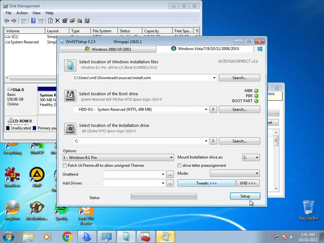
Task: Click the magnifier Explore icon in Disk Management
Action: click(x=79, y=21)
